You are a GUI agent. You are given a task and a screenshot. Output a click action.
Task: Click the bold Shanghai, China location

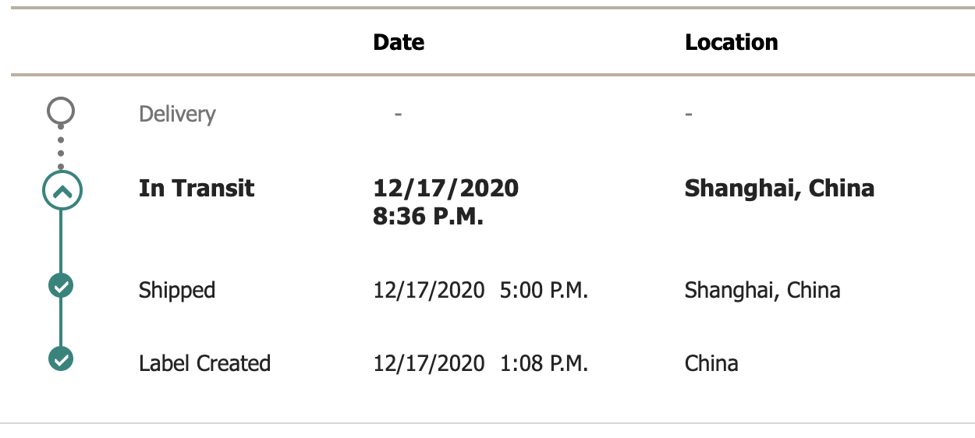click(779, 189)
